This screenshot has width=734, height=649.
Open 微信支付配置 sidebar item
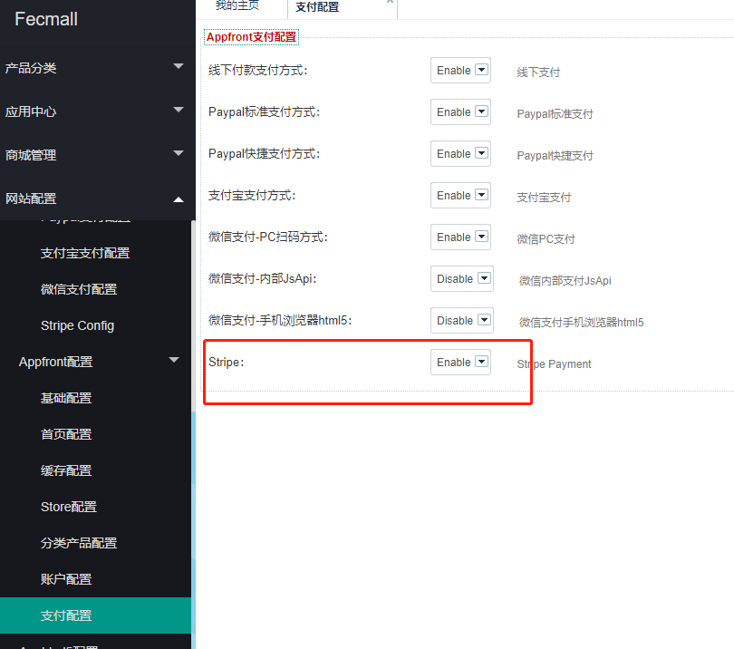point(79,289)
